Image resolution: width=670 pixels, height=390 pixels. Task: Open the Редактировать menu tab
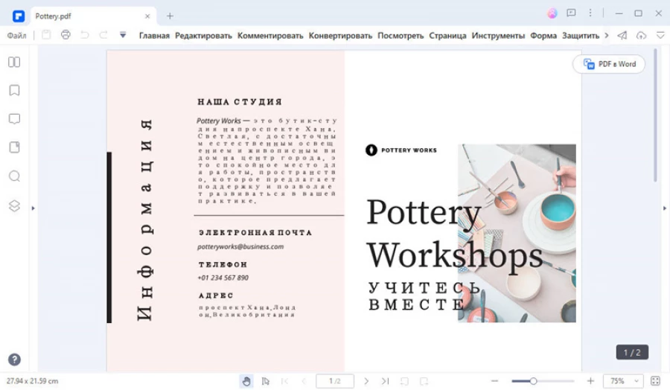point(203,35)
